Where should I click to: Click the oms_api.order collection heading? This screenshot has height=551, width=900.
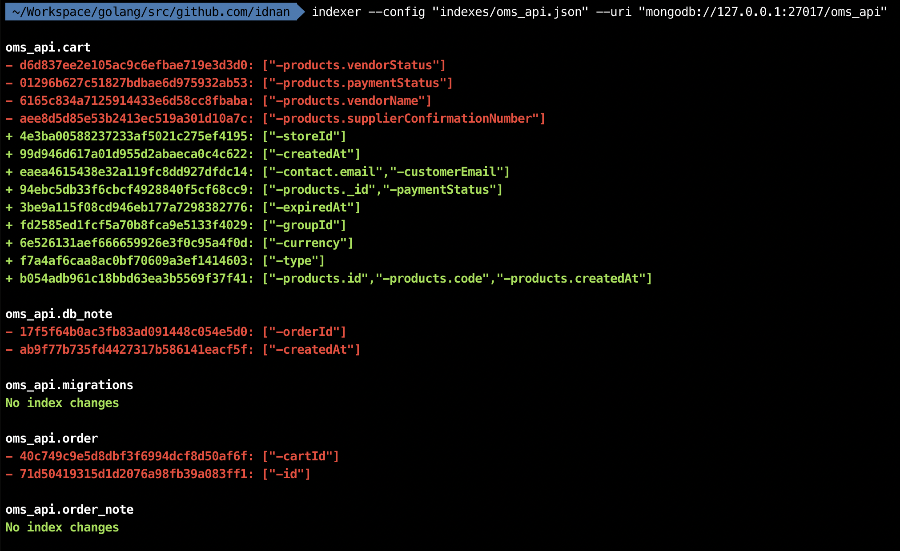tap(52, 438)
